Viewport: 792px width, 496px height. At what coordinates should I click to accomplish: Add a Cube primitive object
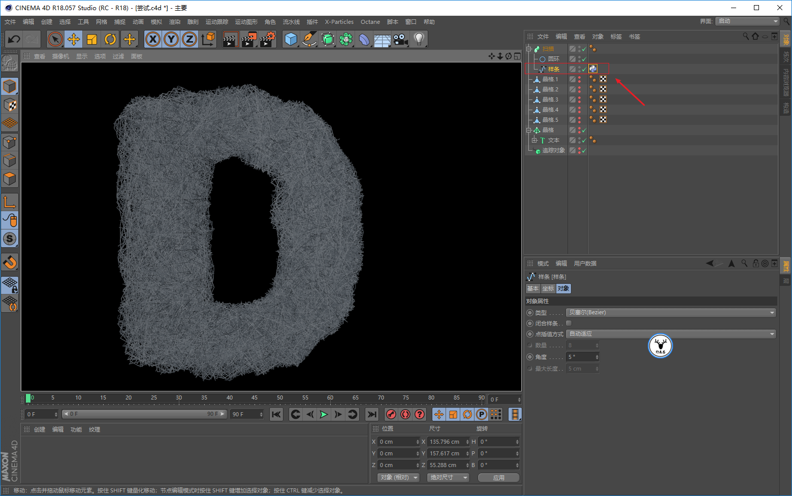click(x=291, y=39)
